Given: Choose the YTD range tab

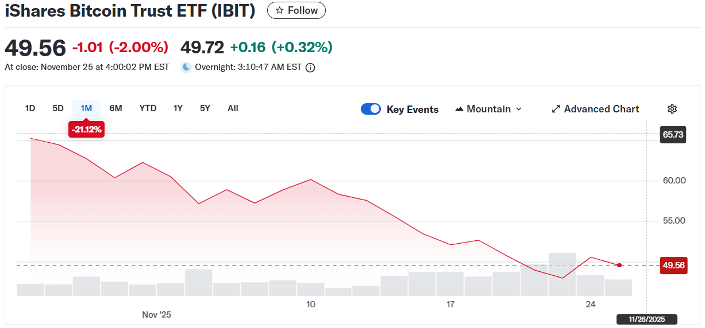Looking at the screenshot, I should tap(148, 108).
